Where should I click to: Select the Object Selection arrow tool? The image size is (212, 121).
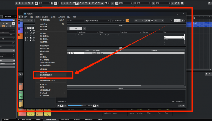click(x=64, y=3)
